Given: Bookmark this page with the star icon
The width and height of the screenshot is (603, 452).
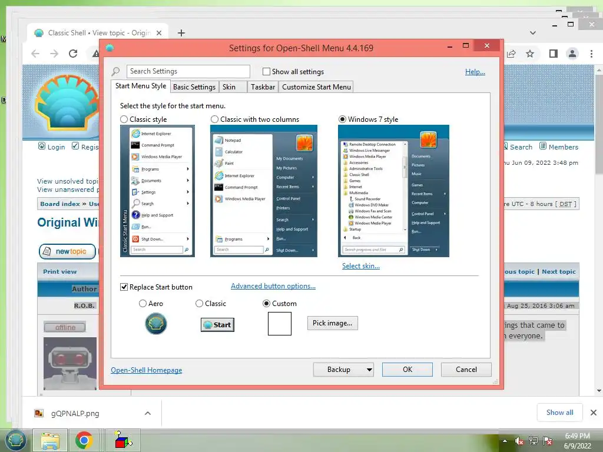Looking at the screenshot, I should (530, 54).
